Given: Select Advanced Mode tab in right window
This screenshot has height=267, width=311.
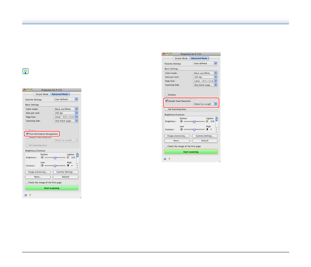Looking at the screenshot, I should coord(199,58).
